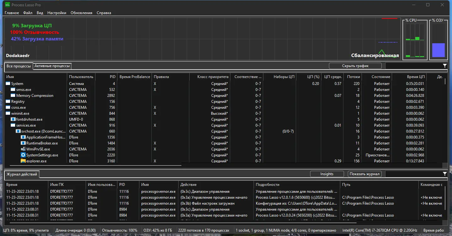Screen dimensions: 452x236
Task: Open the Справка menu
Action: (x=104, y=13)
